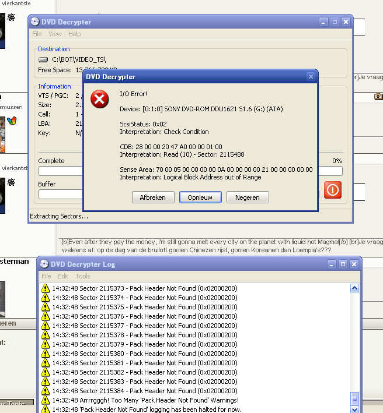Close the DVD Decrypter Log window
Image resolution: width=383 pixels, height=413 pixels.
point(354,264)
